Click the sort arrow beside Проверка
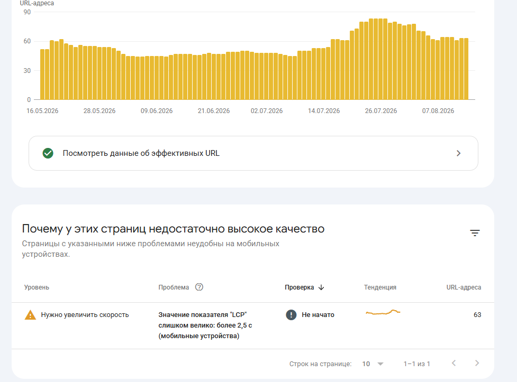517x382 pixels. (322, 287)
